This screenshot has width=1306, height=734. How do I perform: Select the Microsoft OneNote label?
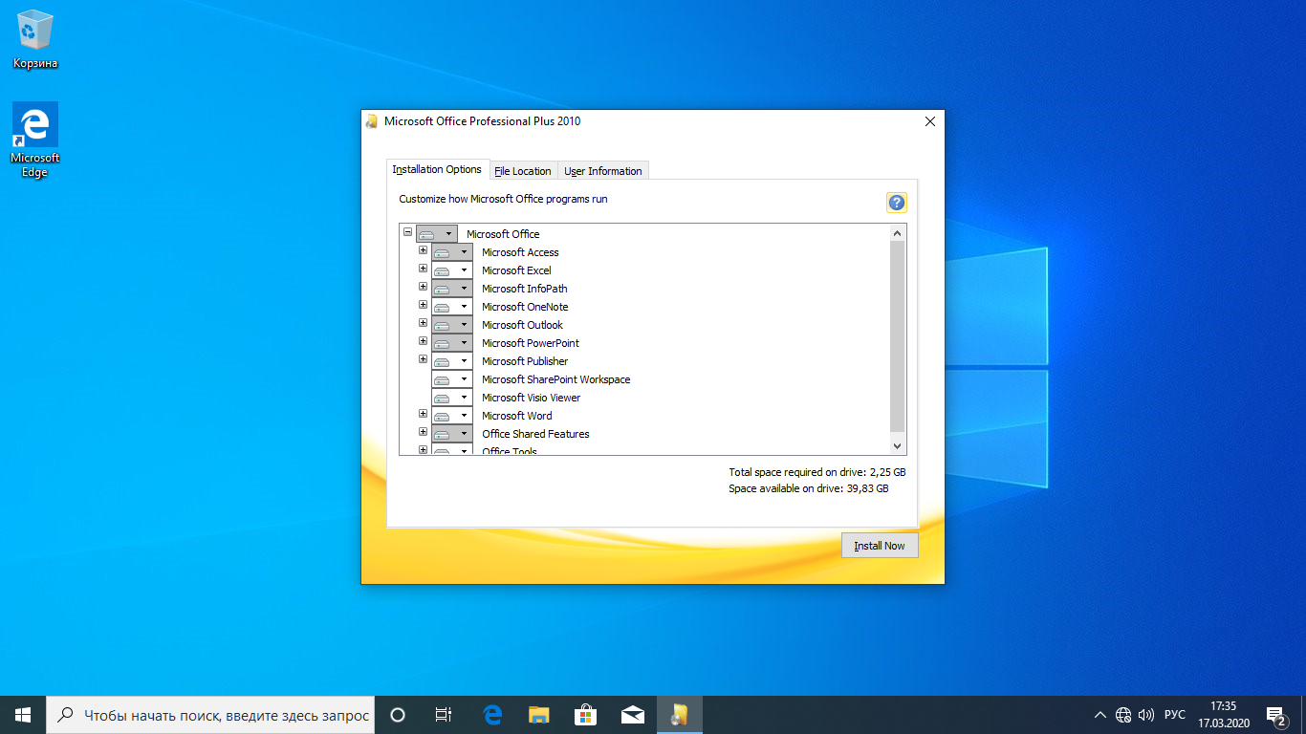click(525, 307)
